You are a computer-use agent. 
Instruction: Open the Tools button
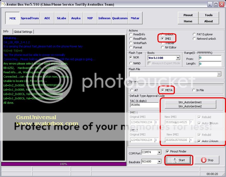pos(209,15)
